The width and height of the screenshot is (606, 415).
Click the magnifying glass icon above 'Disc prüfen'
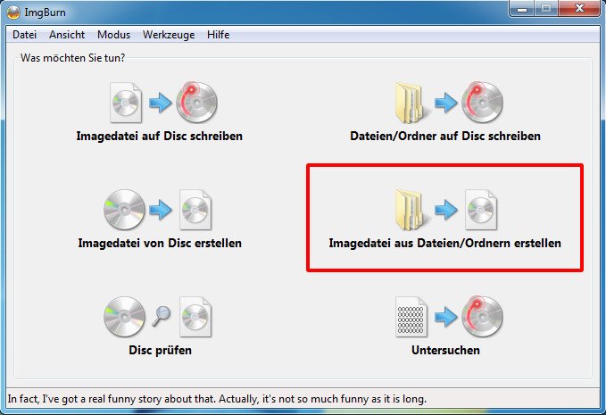(162, 317)
